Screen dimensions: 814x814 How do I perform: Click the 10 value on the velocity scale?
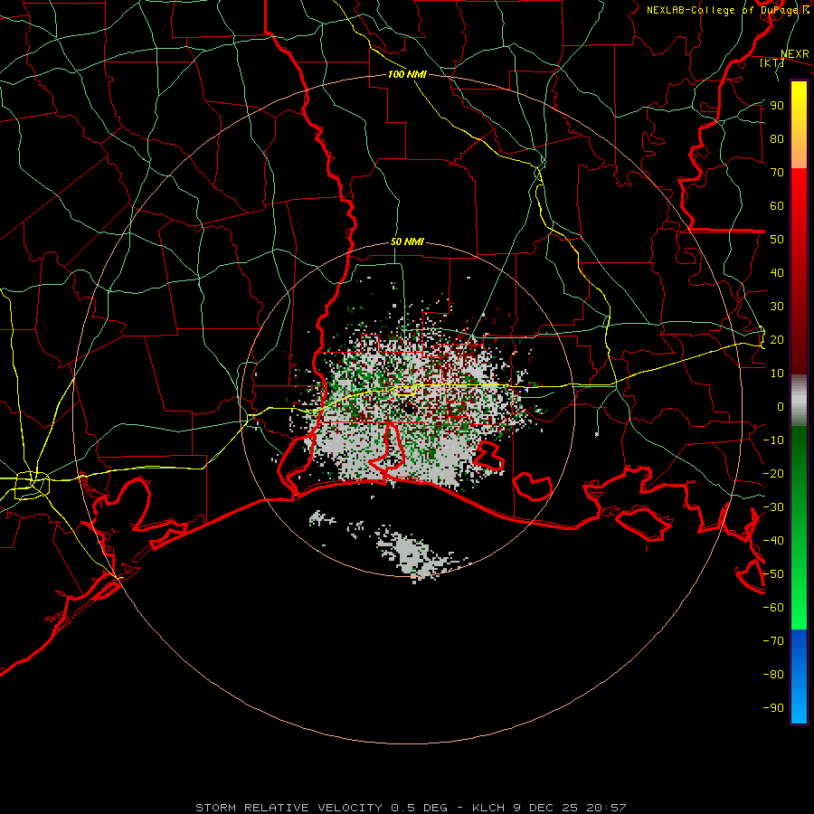click(x=777, y=374)
